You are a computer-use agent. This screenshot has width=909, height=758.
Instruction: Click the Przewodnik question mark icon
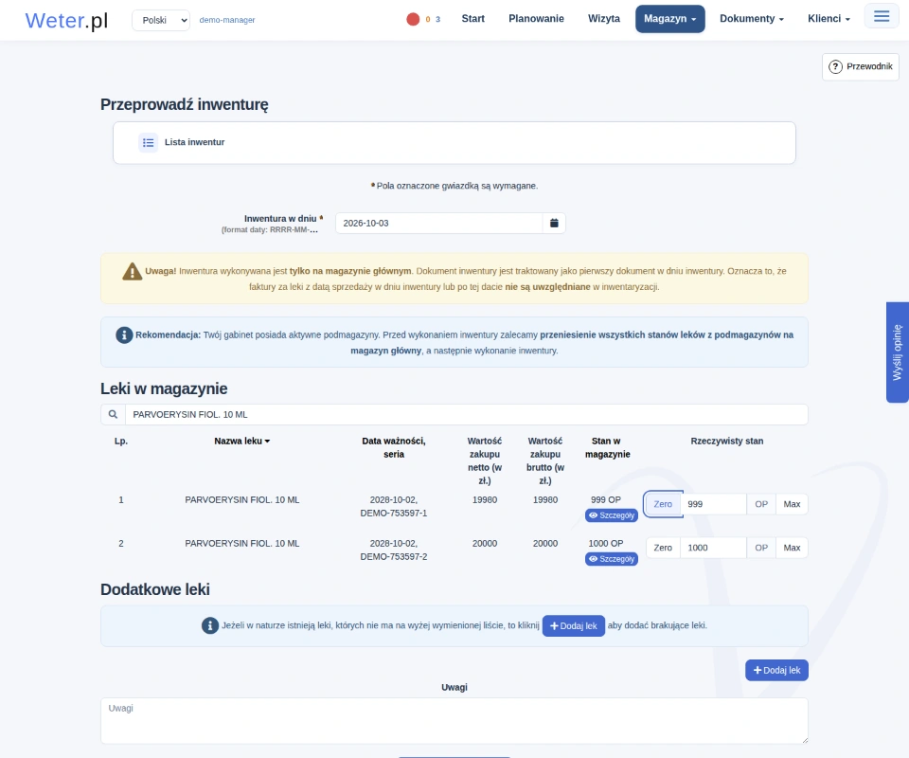click(x=835, y=66)
